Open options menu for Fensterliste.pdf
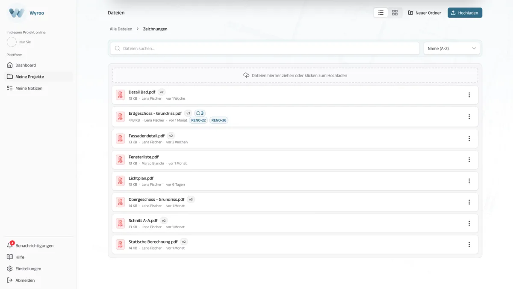The image size is (513, 289). coord(469,160)
